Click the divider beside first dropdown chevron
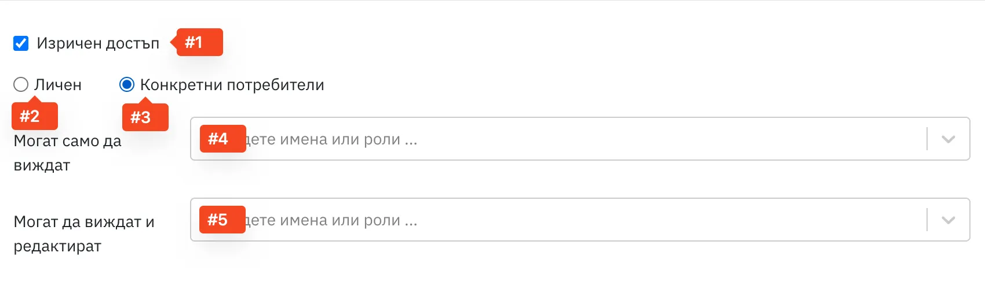This screenshot has height=282, width=985. (x=927, y=139)
